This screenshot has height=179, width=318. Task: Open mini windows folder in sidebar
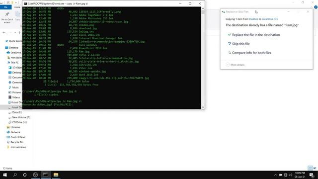point(16,147)
